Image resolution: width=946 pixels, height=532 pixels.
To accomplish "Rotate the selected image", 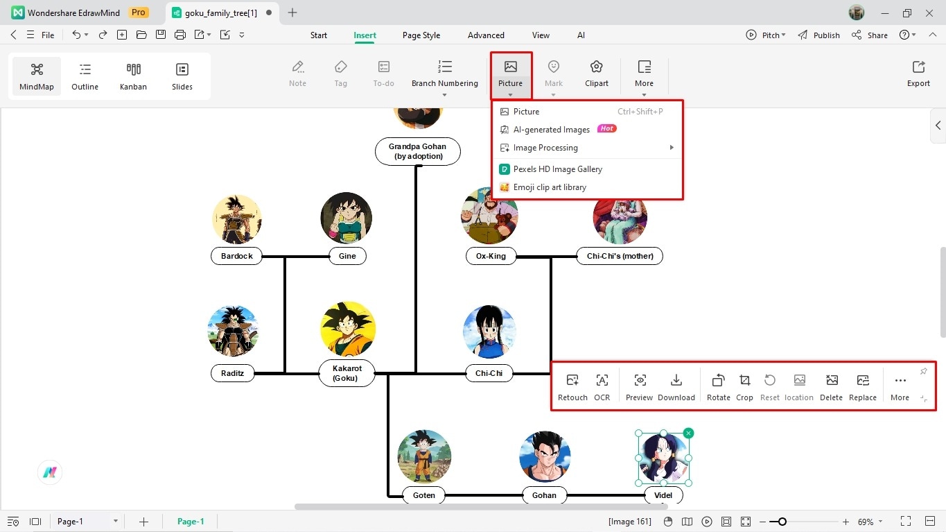I will pos(719,387).
